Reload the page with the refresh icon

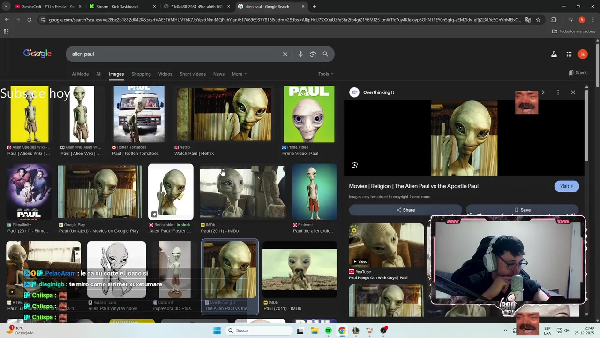click(x=29, y=20)
